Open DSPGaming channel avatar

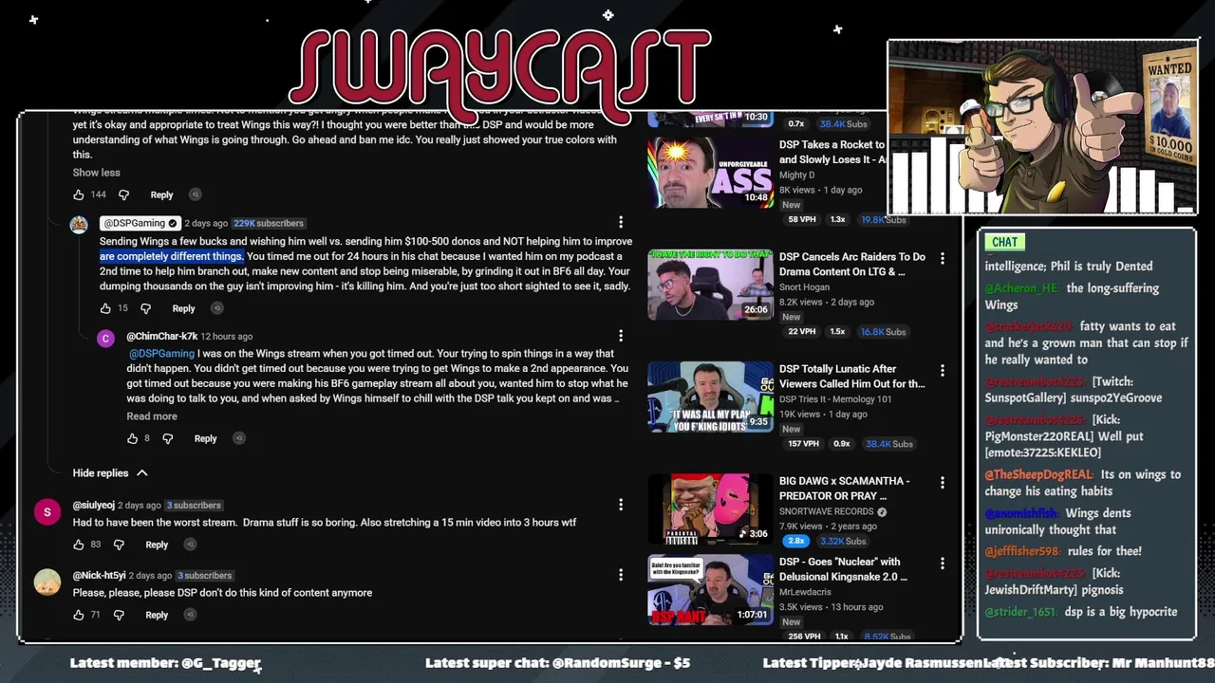click(x=79, y=224)
